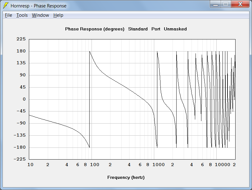Click the 45 value on vertical axis
The height and width of the screenshot is (190, 252).
tap(23, 87)
